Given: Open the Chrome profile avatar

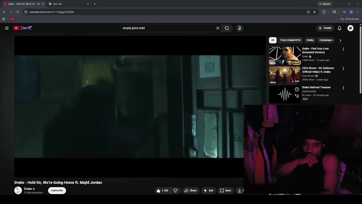Looking at the screenshot, I should point(351,12).
